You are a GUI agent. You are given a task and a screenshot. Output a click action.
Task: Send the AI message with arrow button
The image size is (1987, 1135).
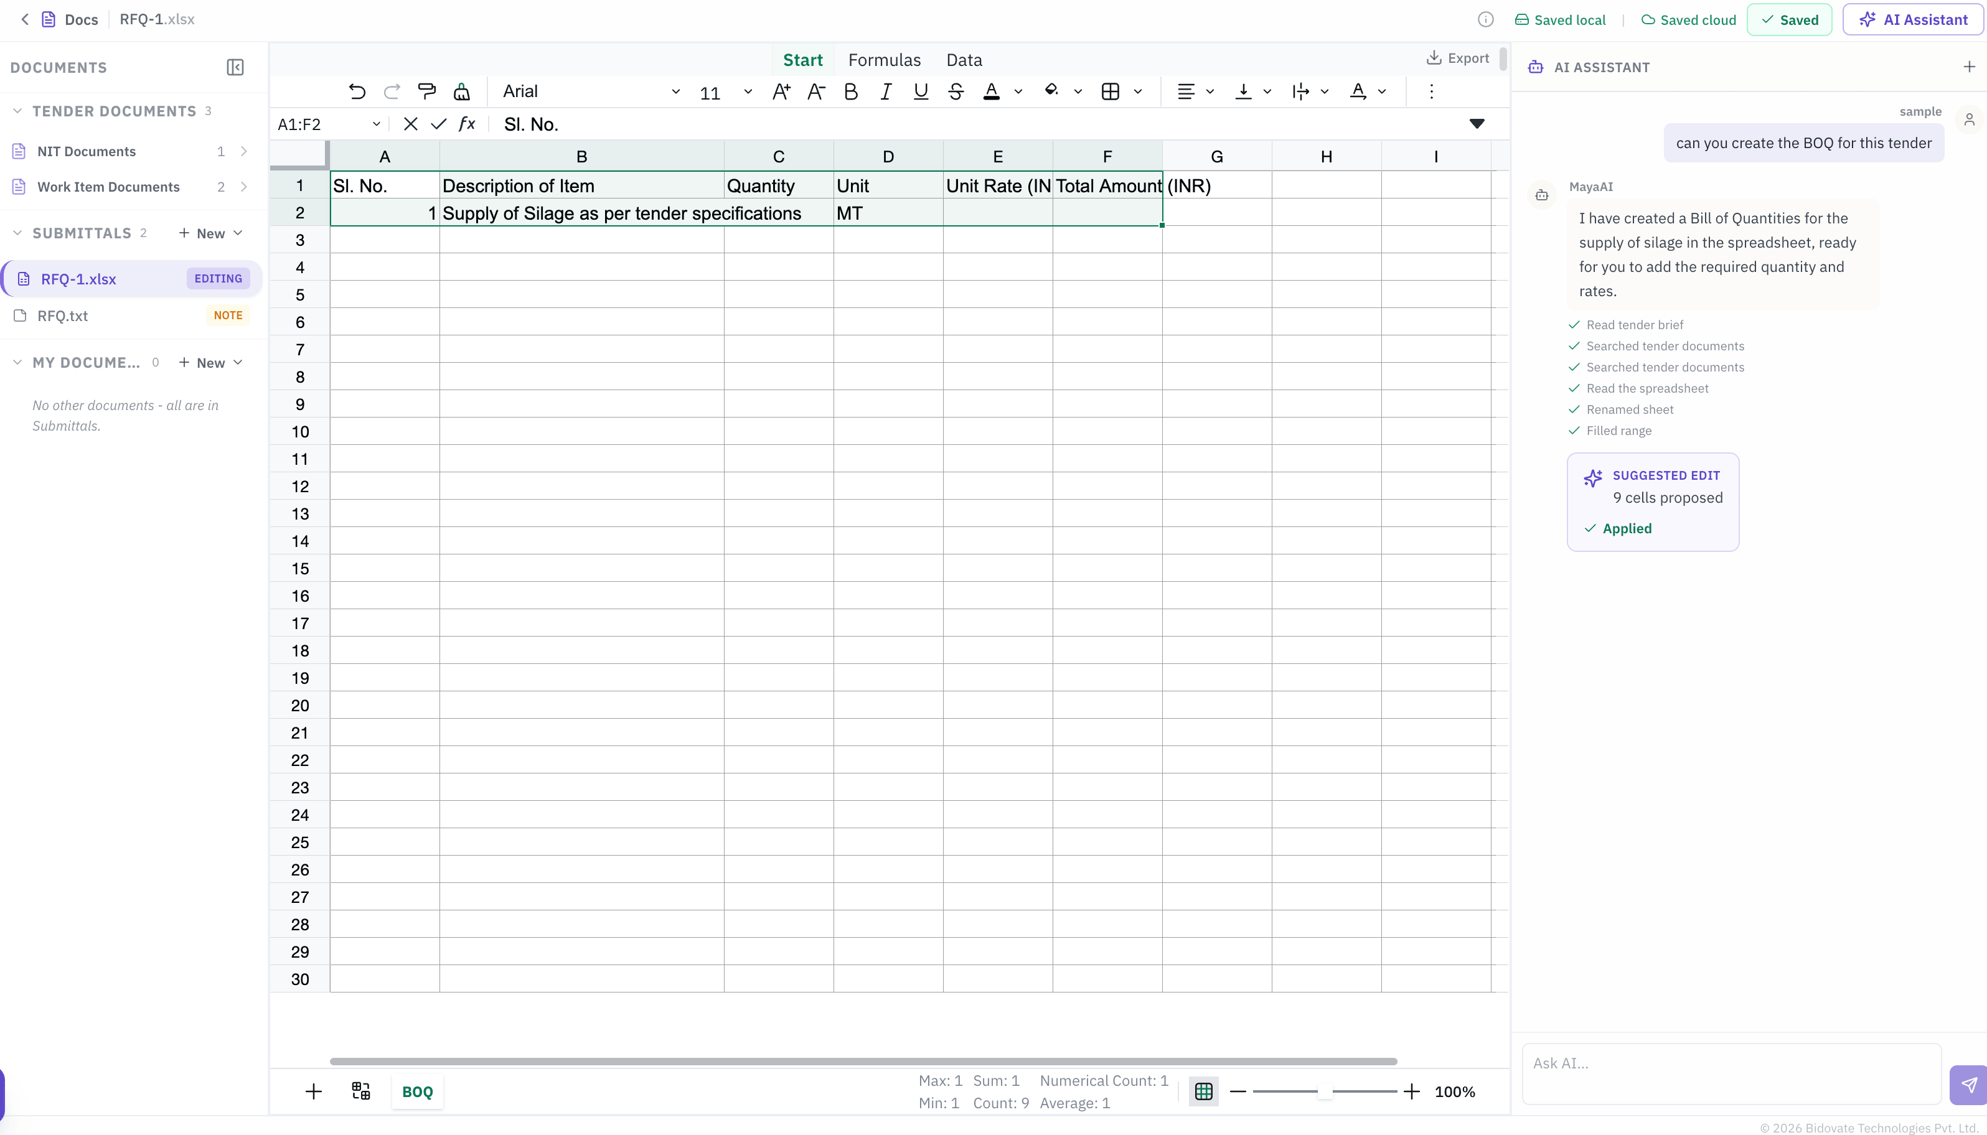(1968, 1085)
